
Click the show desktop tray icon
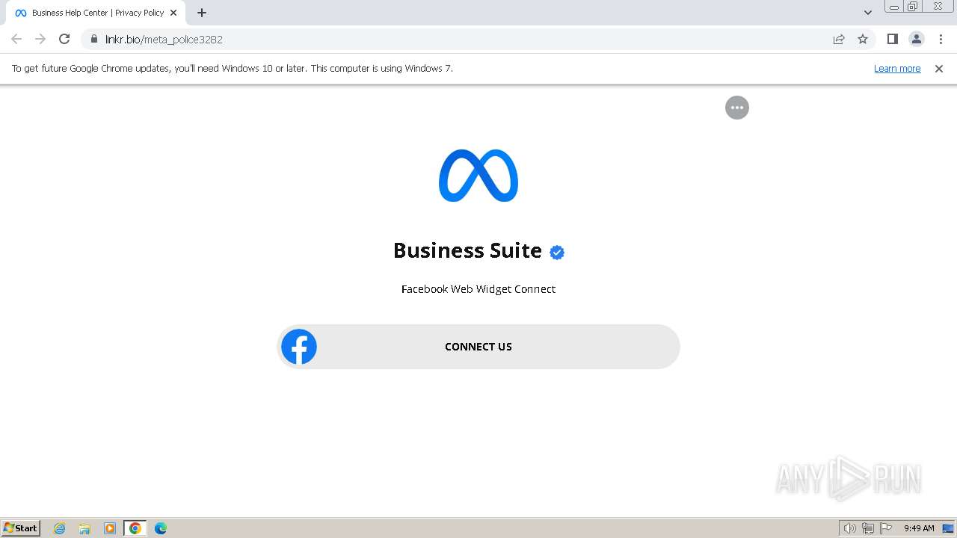point(948,528)
